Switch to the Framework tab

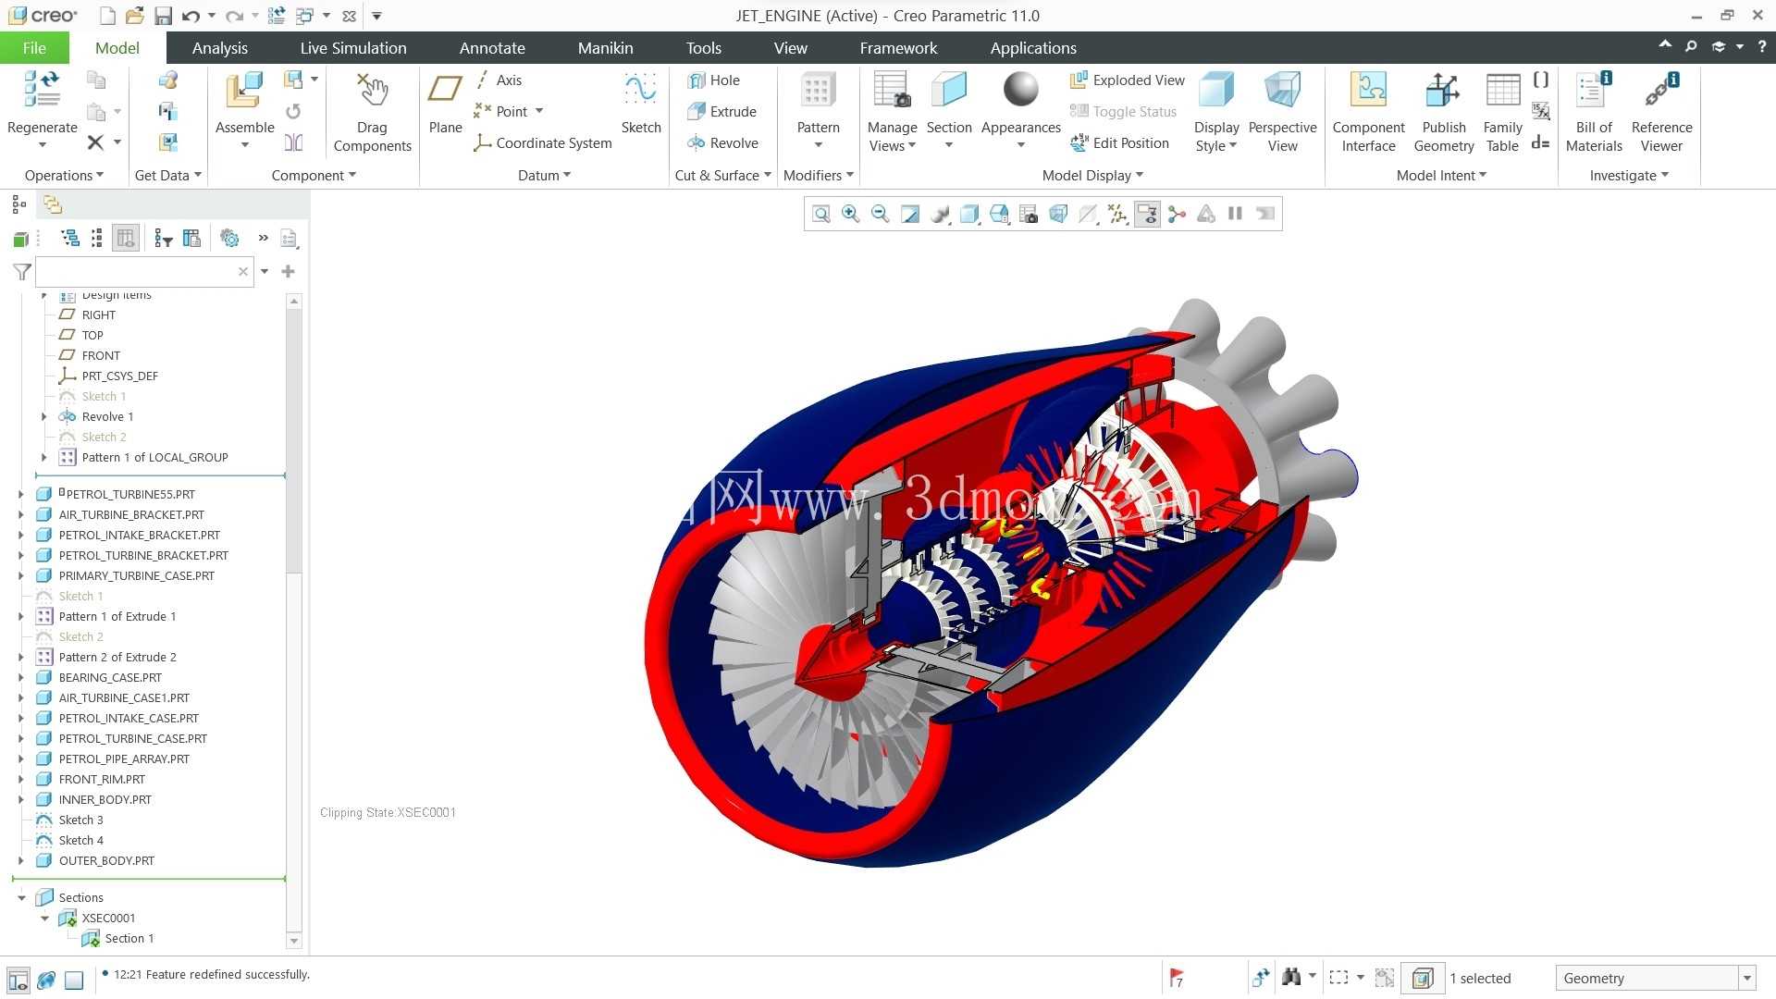tap(897, 48)
